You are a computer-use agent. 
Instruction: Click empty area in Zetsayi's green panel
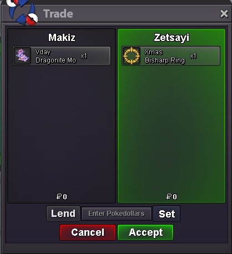coord(172,129)
